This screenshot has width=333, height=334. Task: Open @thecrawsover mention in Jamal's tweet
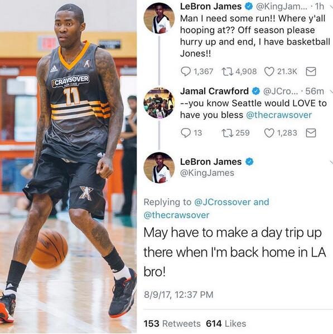(x=279, y=115)
